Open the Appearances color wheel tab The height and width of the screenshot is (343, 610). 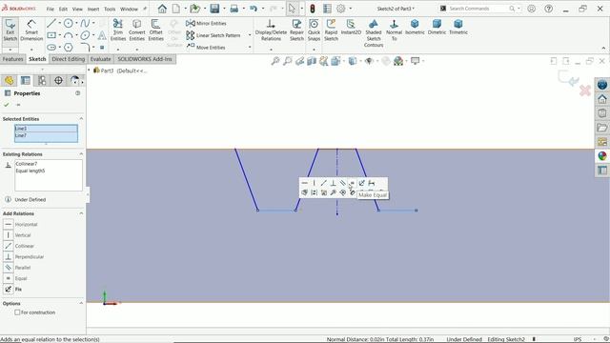click(x=602, y=156)
